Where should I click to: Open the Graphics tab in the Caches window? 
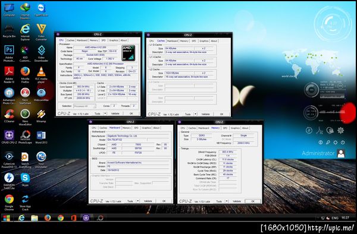tap(203, 41)
